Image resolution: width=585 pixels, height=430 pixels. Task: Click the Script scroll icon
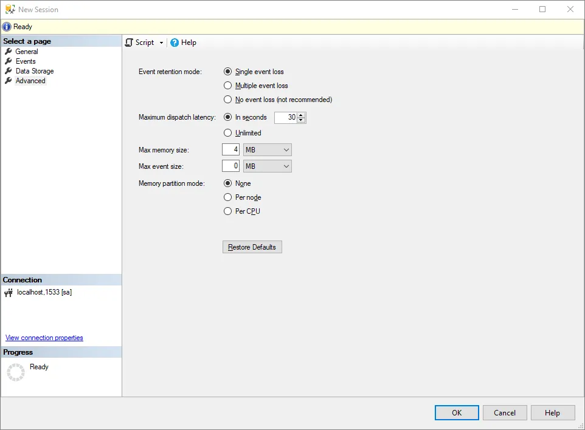129,43
